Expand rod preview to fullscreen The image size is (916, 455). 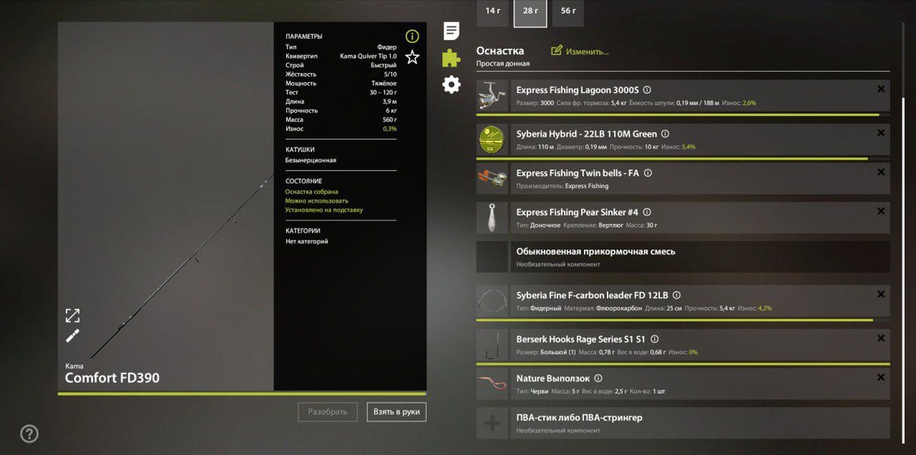point(73,316)
